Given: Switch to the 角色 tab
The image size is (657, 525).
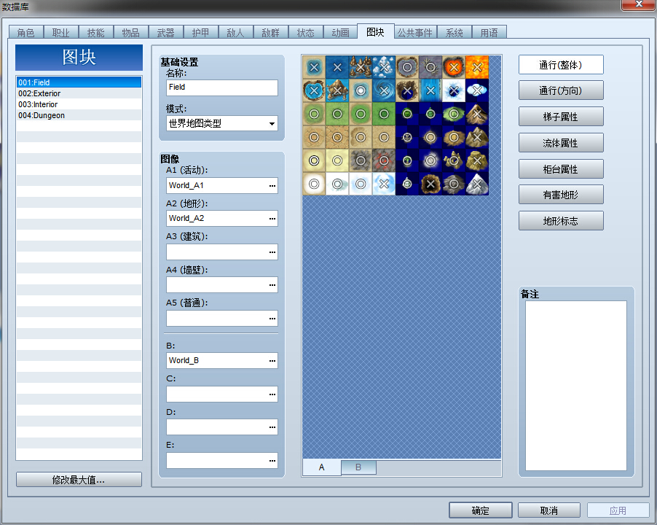Looking at the screenshot, I should pyautogui.click(x=26, y=32).
